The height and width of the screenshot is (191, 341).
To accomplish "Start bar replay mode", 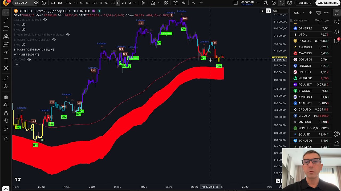I will point(184,3).
